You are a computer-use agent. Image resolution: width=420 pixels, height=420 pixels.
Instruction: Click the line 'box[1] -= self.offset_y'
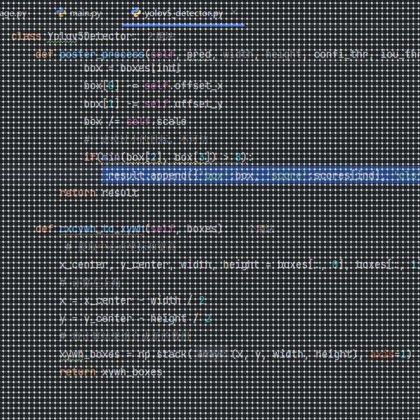click(153, 104)
